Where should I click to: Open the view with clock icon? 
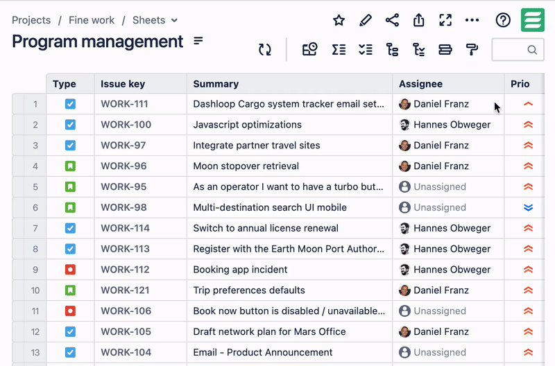click(x=309, y=49)
